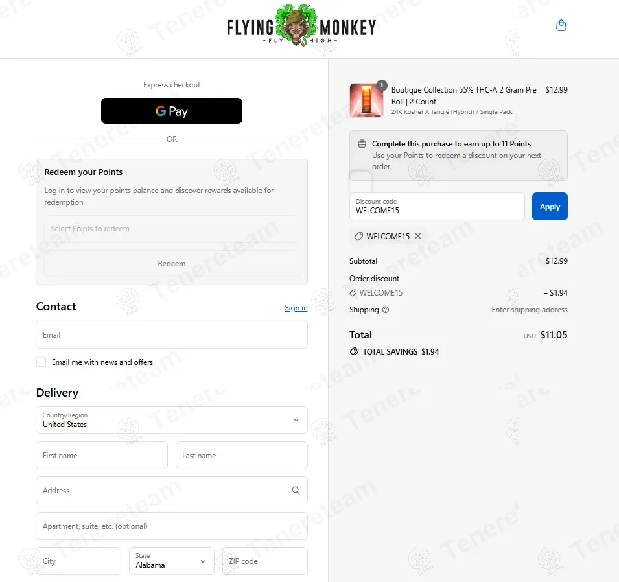Screen dimensions: 619x582
Task: Click the shipping help question icon
Action: 386,310
